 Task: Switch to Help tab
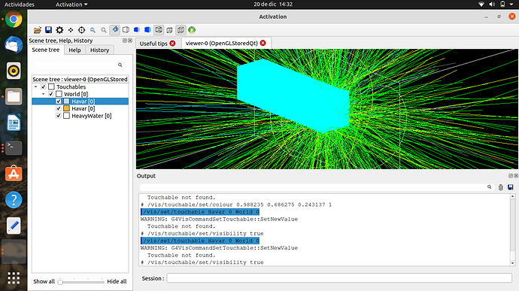pyautogui.click(x=74, y=50)
